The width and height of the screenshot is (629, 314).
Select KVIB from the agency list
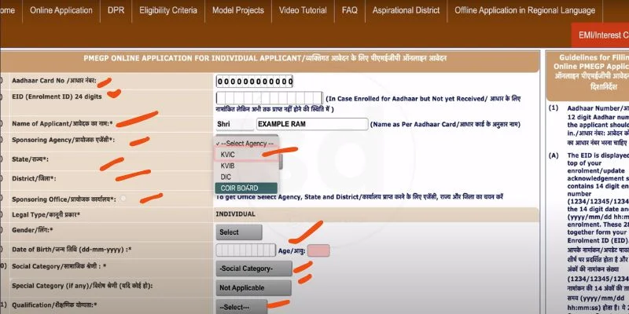point(247,166)
